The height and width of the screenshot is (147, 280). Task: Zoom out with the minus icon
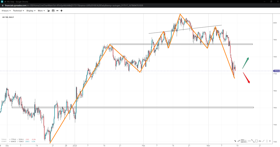(x=57, y=11)
